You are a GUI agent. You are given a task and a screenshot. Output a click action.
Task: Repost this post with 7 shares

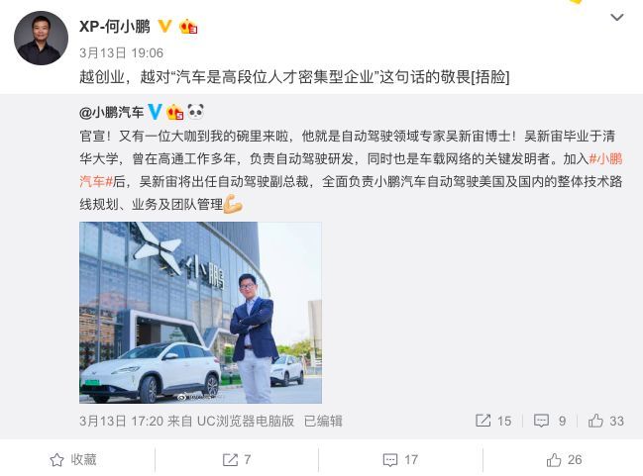[x=237, y=459]
